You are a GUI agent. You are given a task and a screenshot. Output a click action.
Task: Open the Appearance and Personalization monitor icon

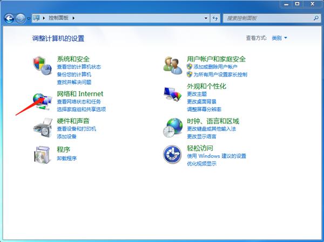(x=173, y=94)
